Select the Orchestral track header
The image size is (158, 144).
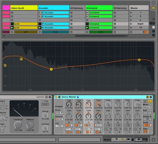[x=99, y=8]
